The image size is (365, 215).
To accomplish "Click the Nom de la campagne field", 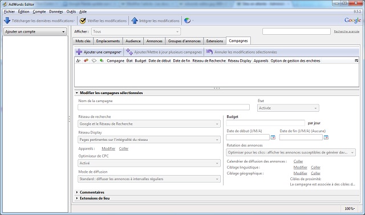I will tap(164, 107).
